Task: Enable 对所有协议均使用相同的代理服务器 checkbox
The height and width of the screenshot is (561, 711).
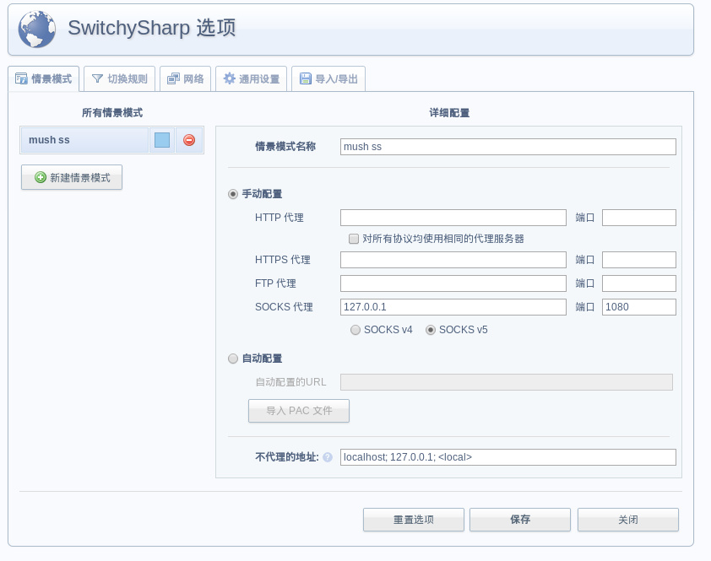Action: click(x=354, y=239)
